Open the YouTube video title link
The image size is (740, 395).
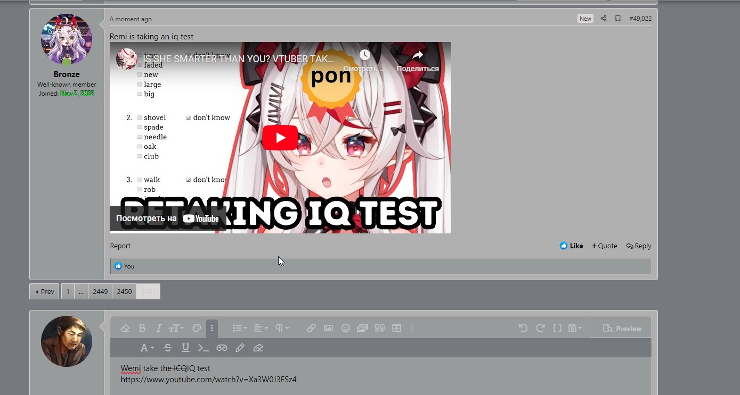coord(239,58)
